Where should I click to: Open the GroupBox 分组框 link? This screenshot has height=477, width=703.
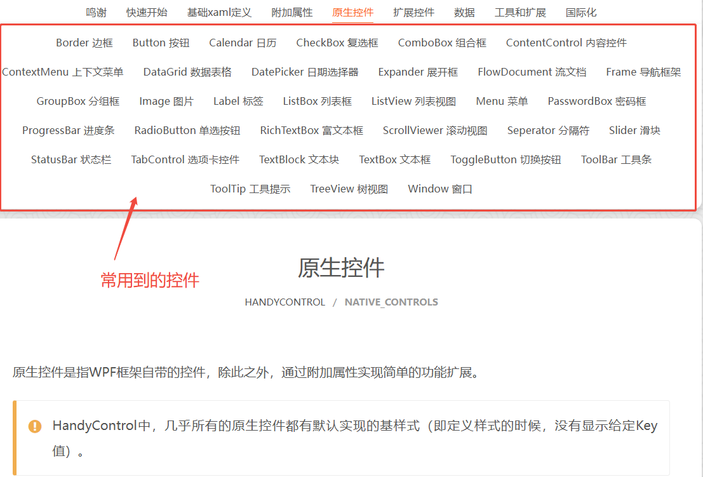click(x=78, y=102)
